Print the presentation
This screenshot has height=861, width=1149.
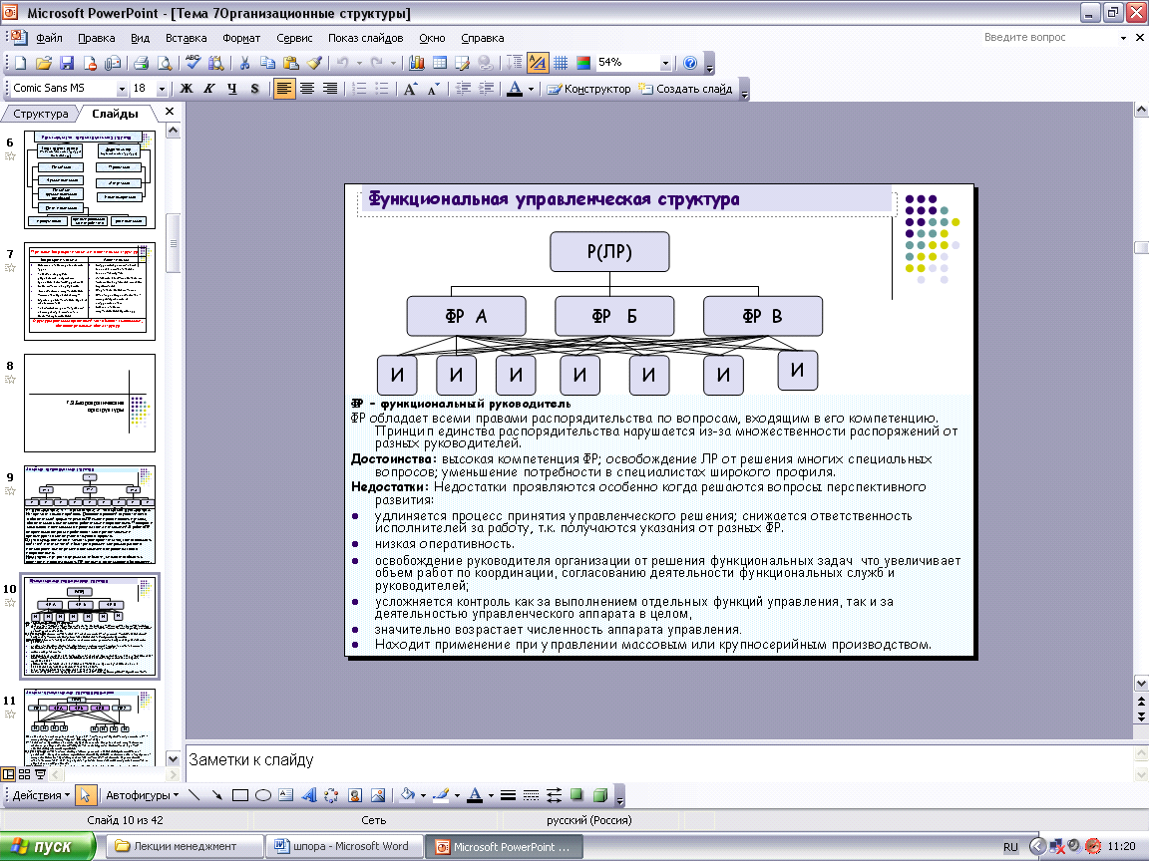point(142,63)
